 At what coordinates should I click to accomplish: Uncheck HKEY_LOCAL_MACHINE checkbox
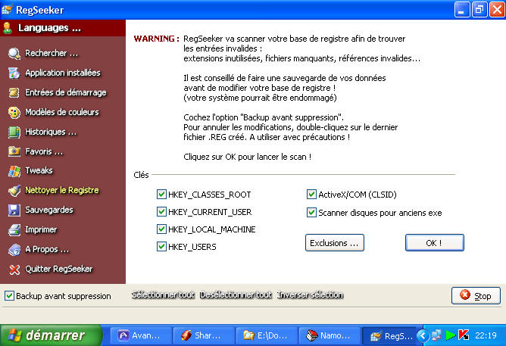coord(161,229)
